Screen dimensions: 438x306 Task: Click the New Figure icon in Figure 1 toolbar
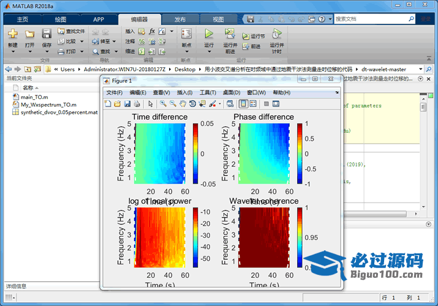(x=108, y=104)
